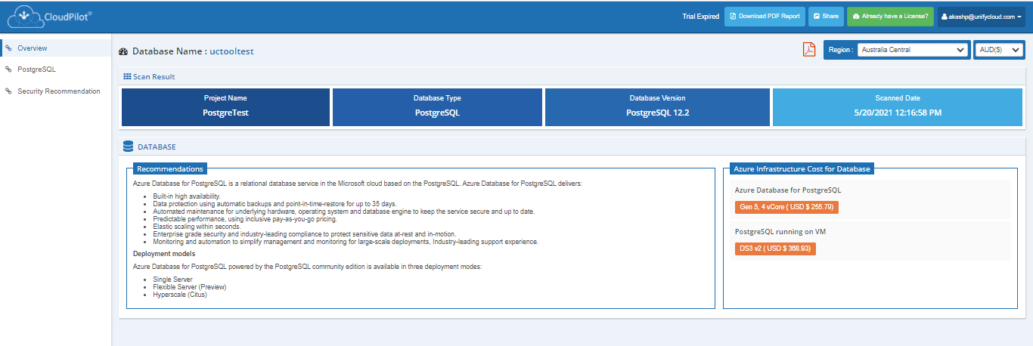Expand the akashp@unifycloud.com account menu

982,16
